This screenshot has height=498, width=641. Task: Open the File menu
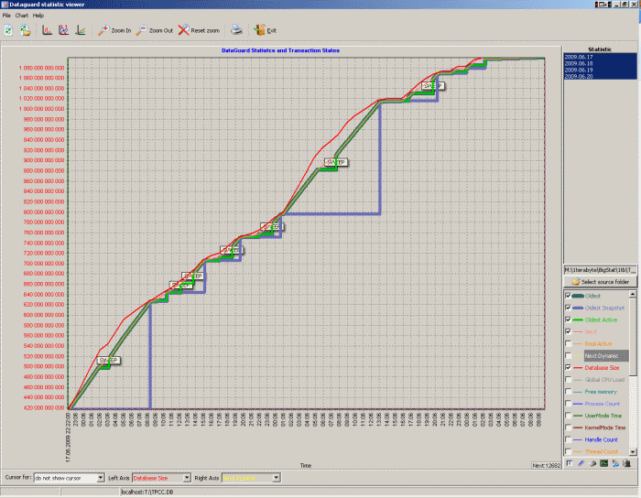[x=6, y=16]
